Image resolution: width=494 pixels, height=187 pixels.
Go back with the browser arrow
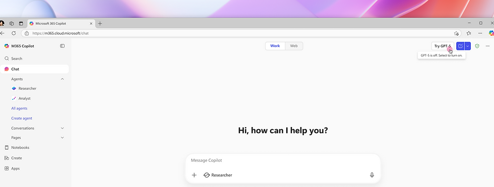click(2, 33)
